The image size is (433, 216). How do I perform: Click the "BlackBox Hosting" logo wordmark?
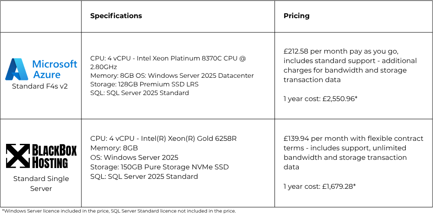point(55,156)
